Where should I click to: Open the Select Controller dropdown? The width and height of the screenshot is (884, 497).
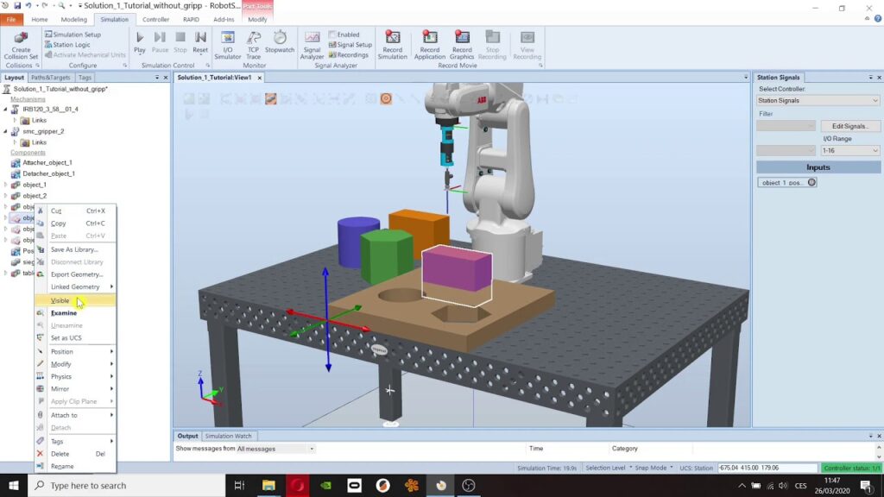tap(818, 100)
